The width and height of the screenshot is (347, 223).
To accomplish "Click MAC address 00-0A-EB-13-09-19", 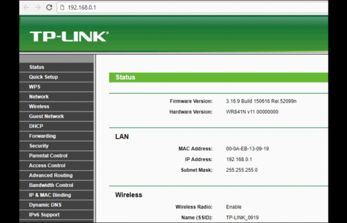I will (x=247, y=149).
